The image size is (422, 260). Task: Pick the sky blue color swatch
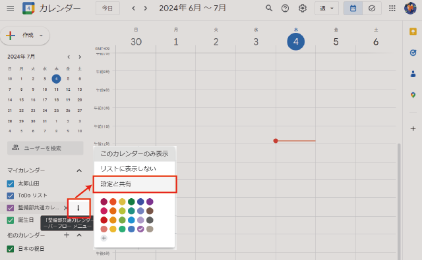(x=131, y=220)
